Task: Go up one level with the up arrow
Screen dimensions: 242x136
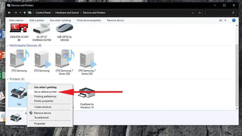Action: [x=25, y=13]
